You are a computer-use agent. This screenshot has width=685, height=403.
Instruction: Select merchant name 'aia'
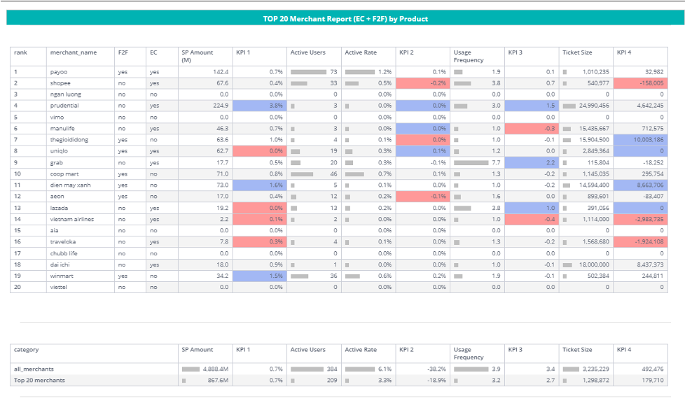54,230
